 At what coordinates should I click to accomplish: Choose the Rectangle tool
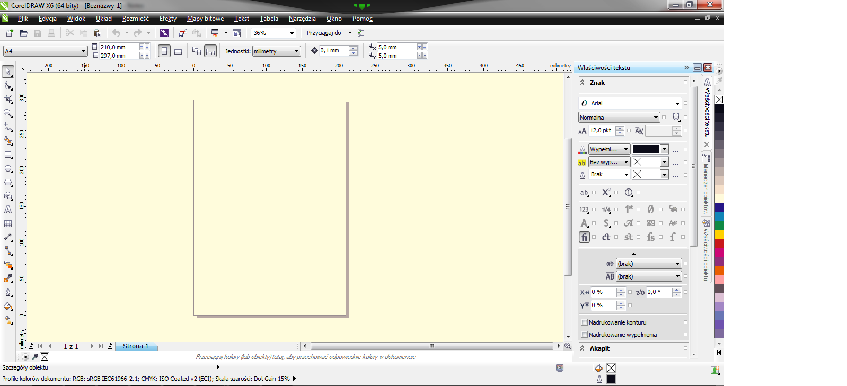point(8,155)
